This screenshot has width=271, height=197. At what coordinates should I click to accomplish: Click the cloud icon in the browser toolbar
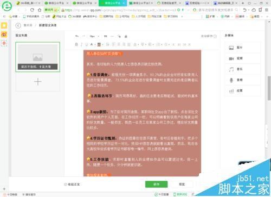coord(254,10)
